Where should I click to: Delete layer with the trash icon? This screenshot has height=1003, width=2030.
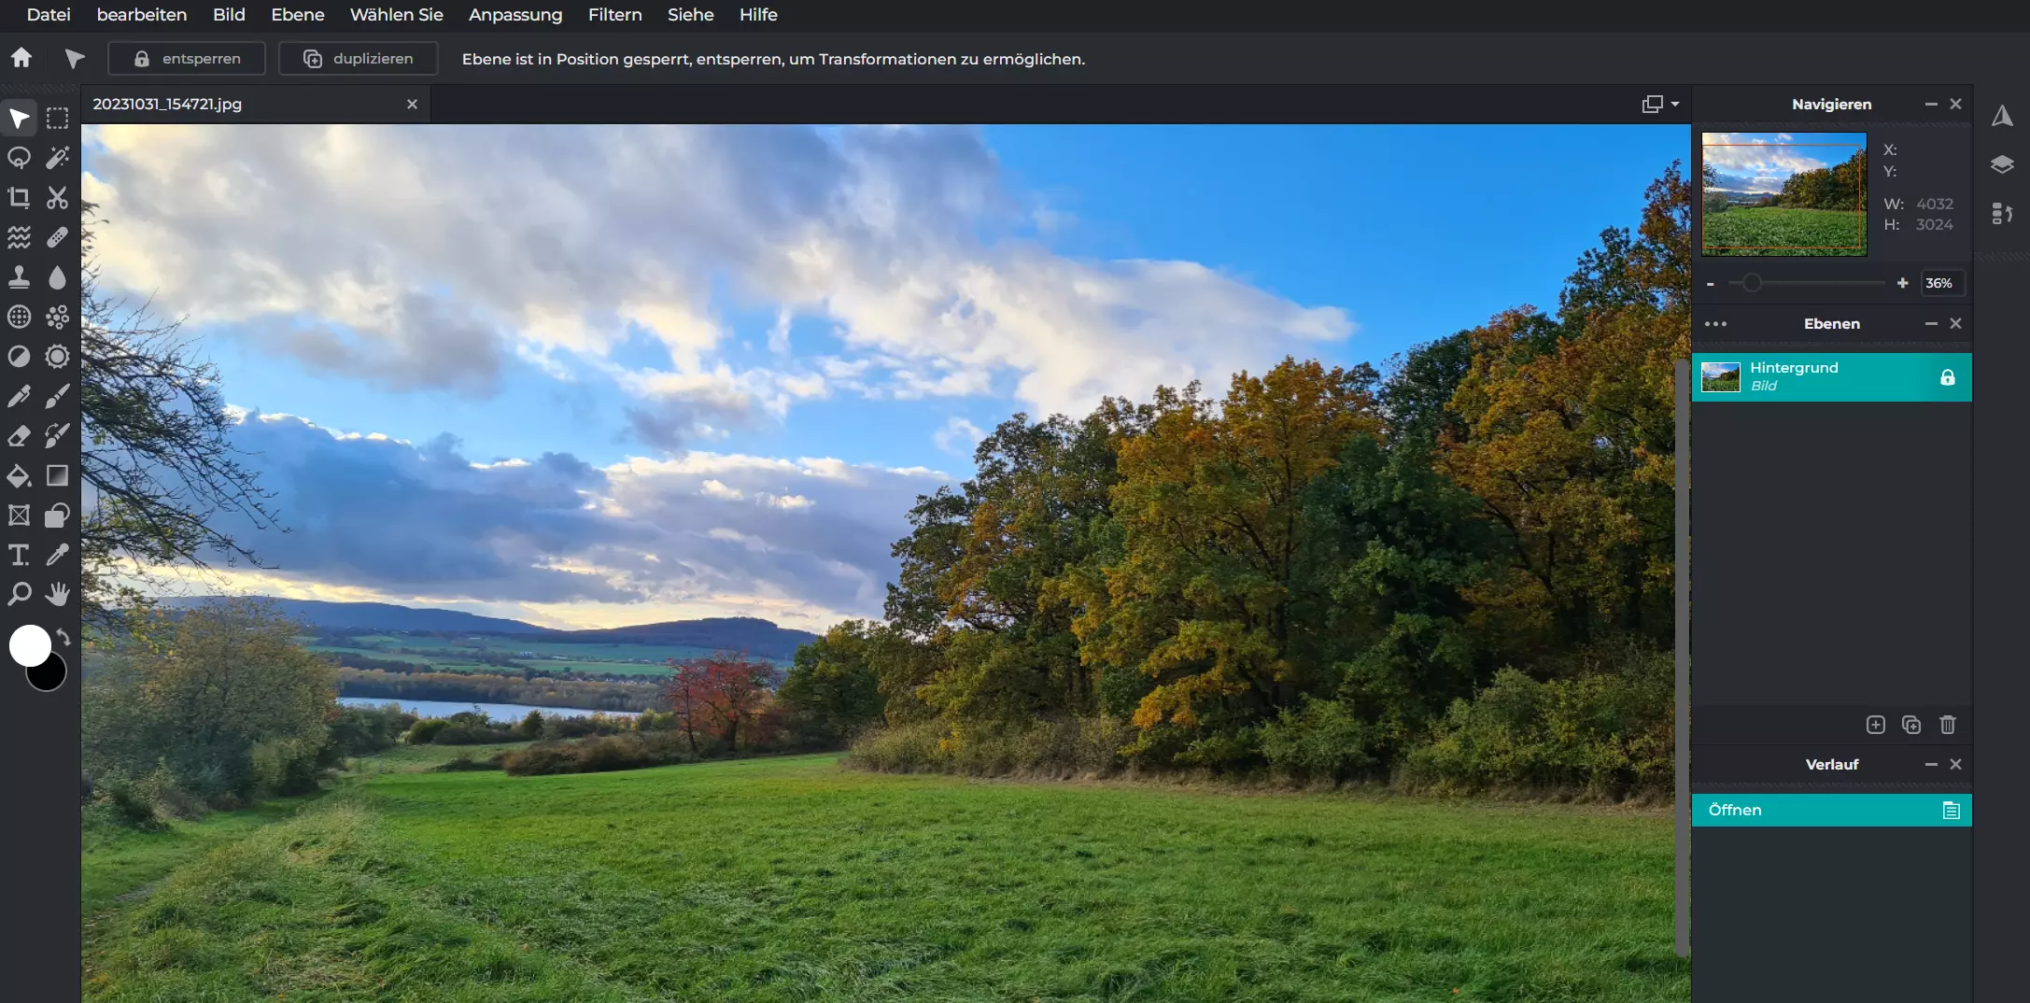pos(1947,725)
